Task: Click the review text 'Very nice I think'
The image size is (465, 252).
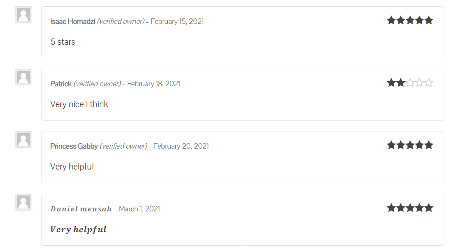Action: pos(79,104)
